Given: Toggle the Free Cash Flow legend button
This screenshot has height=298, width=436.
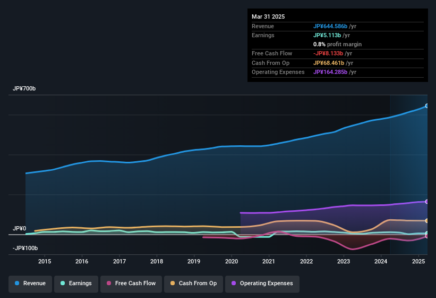Looking at the screenshot, I should 131,284.
